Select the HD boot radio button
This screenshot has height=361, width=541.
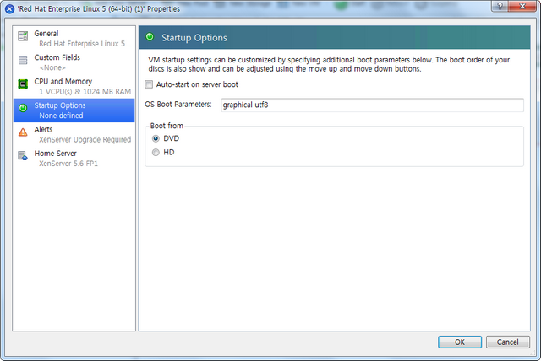pyautogui.click(x=156, y=152)
